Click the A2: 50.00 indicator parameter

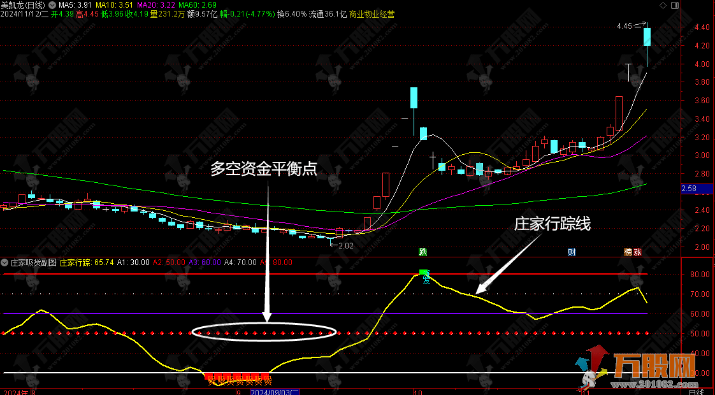click(x=169, y=262)
